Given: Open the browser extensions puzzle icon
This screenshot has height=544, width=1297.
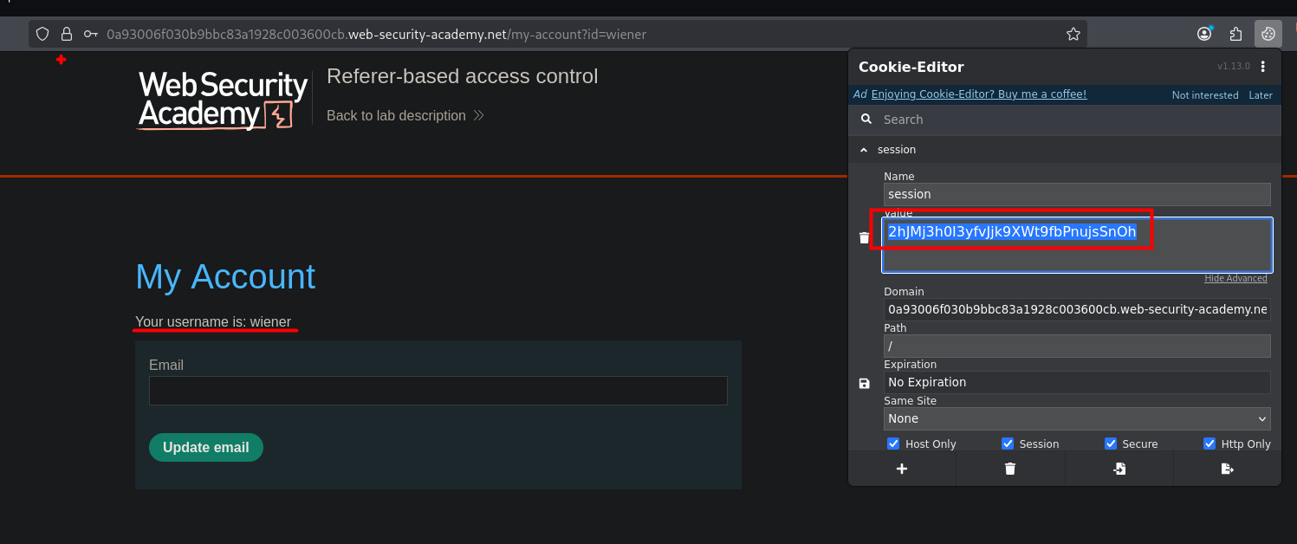Looking at the screenshot, I should point(1236,35).
